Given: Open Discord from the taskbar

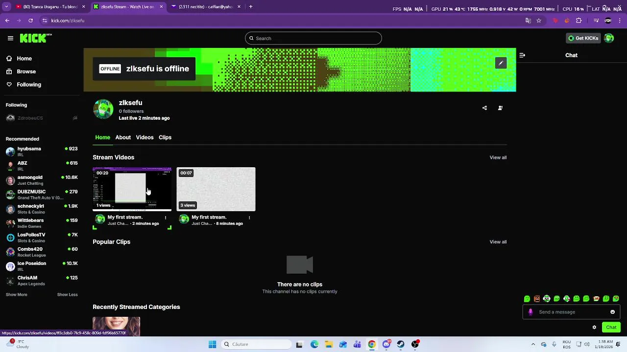Looking at the screenshot, I should click(x=386, y=344).
